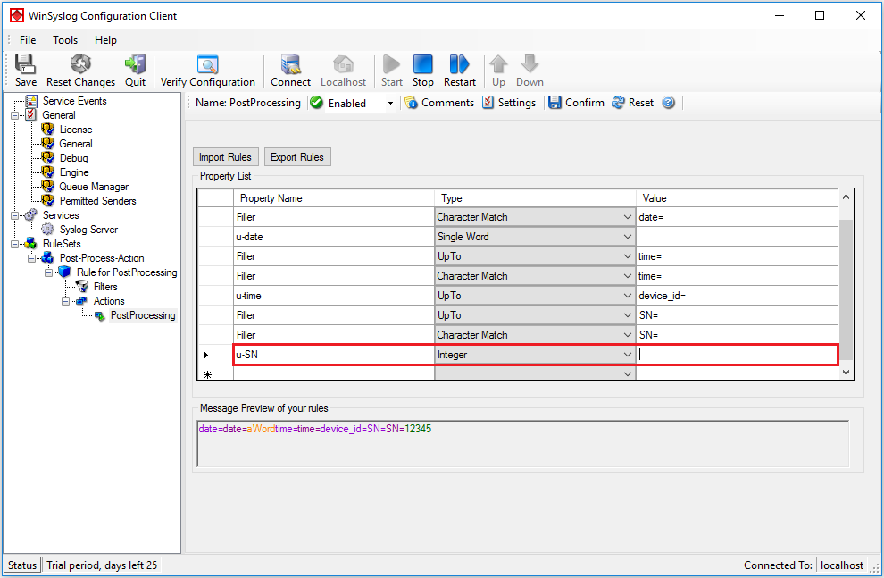Select the Syslog Server tree node
This screenshot has width=884, height=578.
88,230
